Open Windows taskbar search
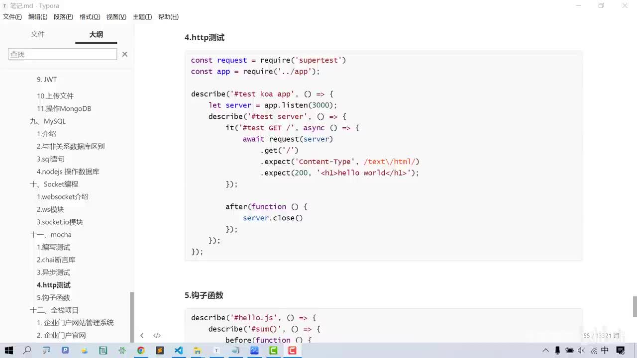 point(27,351)
